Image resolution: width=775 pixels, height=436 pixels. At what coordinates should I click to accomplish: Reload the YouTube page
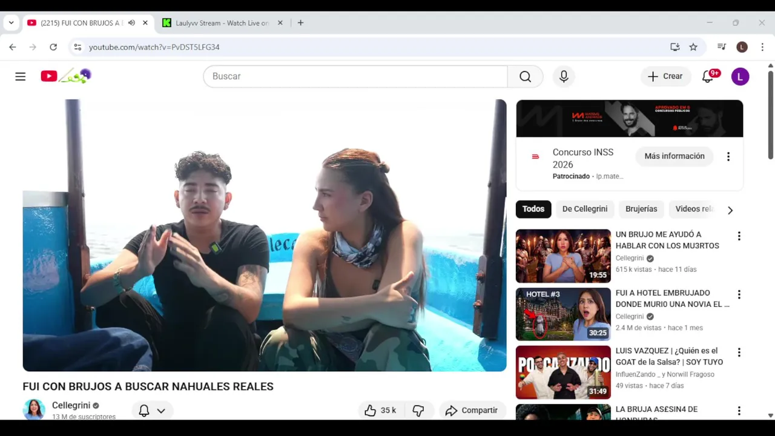pyautogui.click(x=53, y=47)
